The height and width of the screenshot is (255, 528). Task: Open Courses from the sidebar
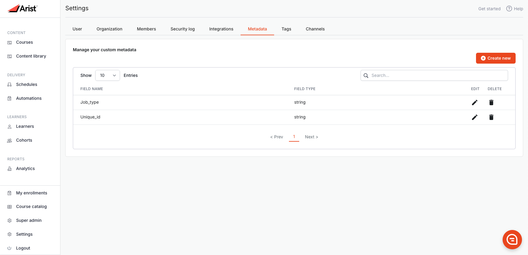(24, 42)
